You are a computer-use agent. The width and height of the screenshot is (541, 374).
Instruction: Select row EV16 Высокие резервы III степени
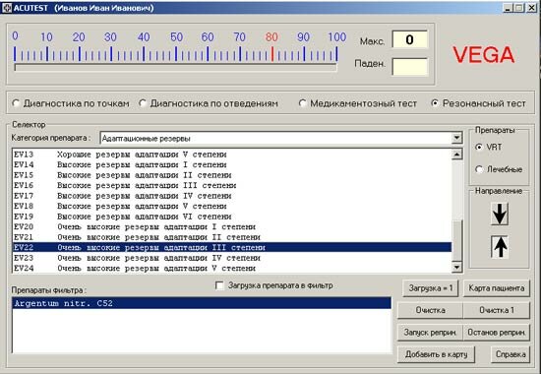point(232,185)
